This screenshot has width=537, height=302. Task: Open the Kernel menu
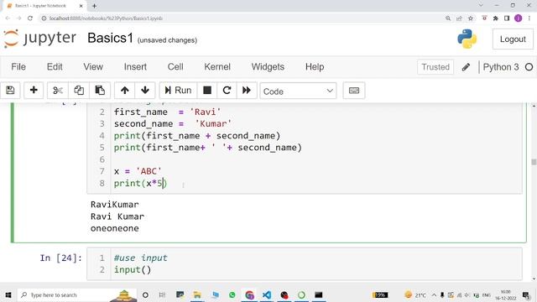[x=217, y=67]
